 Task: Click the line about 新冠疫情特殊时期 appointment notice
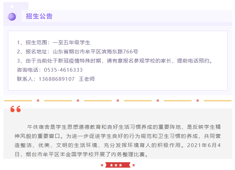point(115,61)
